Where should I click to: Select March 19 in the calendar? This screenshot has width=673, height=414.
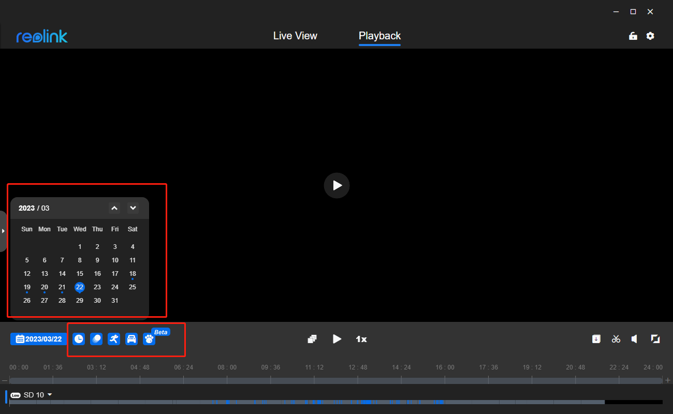point(27,287)
